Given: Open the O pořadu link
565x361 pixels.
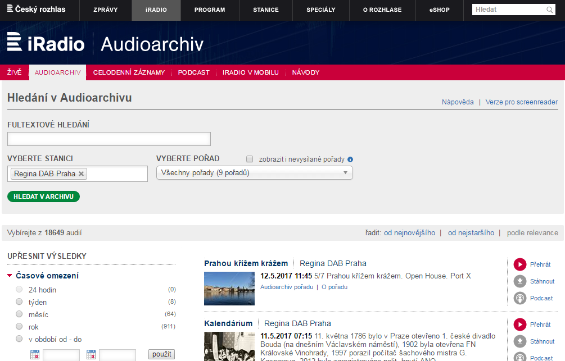Looking at the screenshot, I should 335,287.
